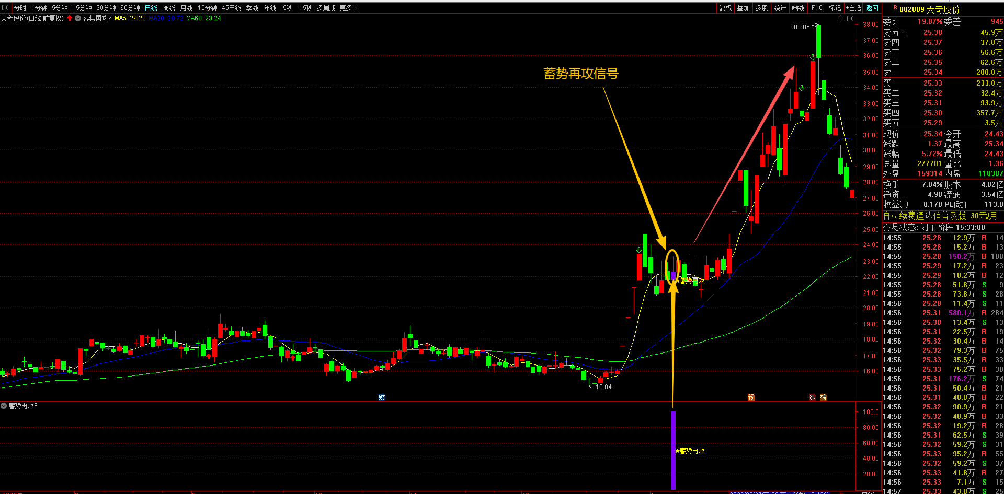Click the 财 finance marker icon
Image resolution: width=1004 pixels, height=494 pixels.
pos(382,397)
